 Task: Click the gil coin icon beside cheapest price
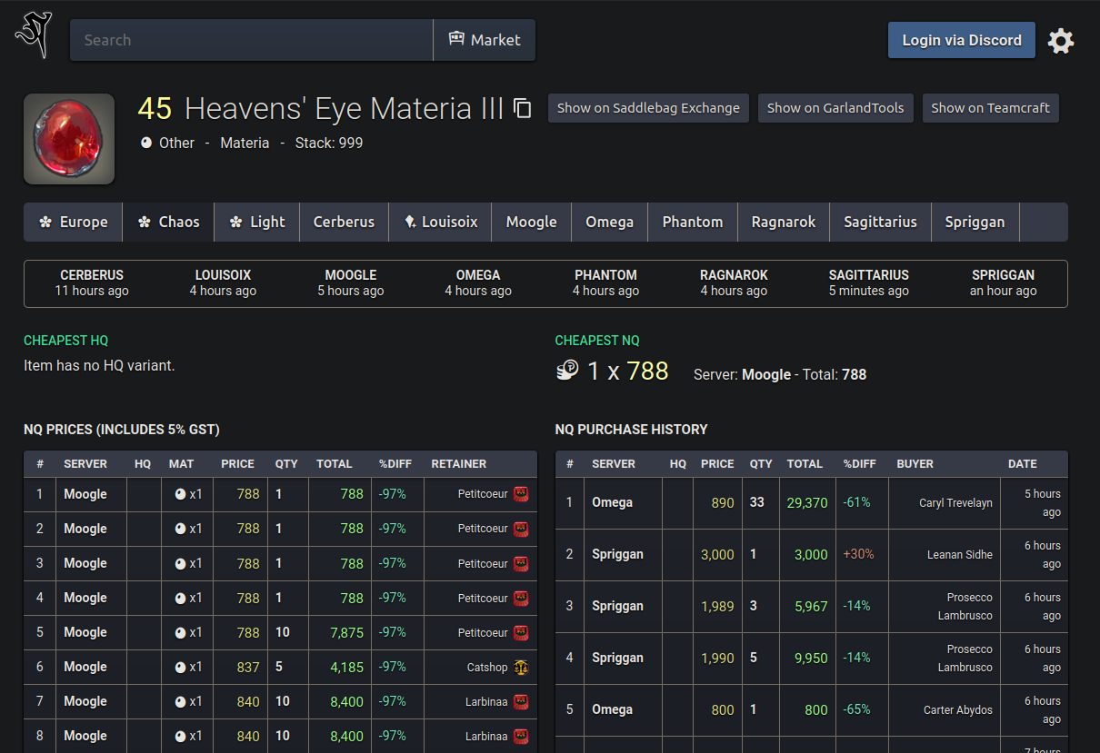(567, 371)
